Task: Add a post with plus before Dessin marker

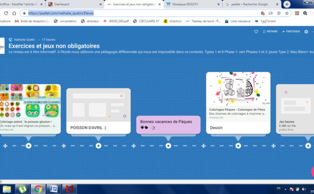Action: point(204,146)
